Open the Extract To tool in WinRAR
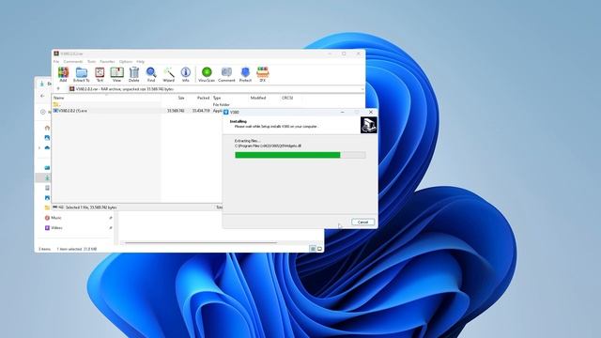 (82, 74)
